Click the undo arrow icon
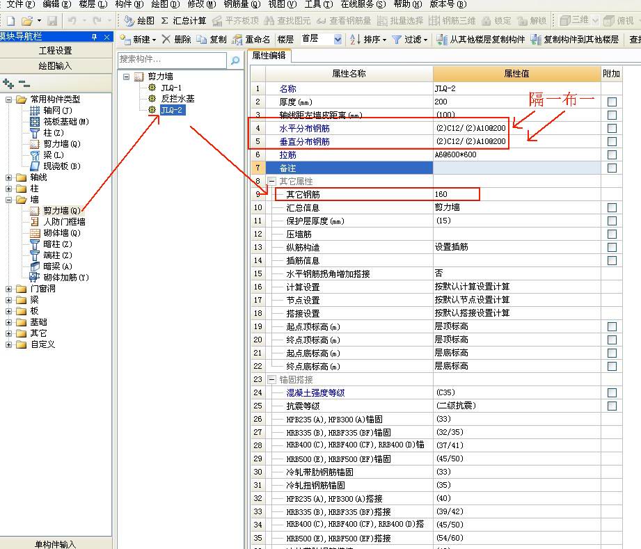 (x=72, y=20)
